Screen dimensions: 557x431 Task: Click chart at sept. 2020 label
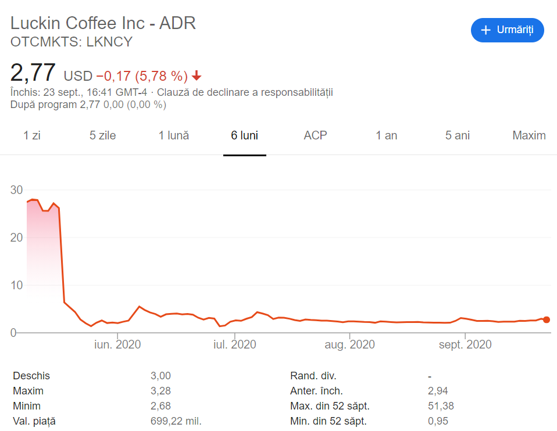point(465,344)
